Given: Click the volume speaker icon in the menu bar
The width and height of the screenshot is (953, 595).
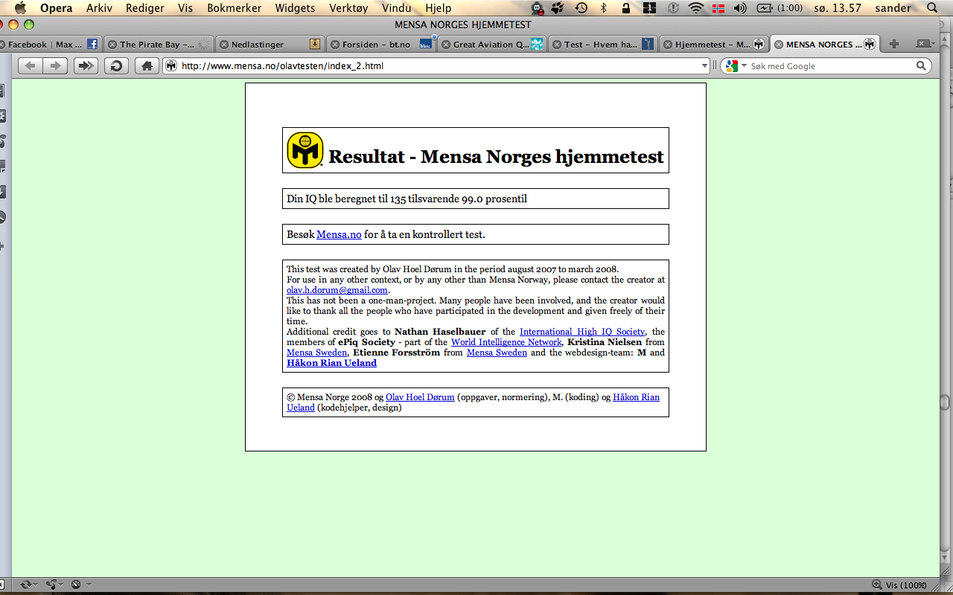Looking at the screenshot, I should click(x=740, y=8).
